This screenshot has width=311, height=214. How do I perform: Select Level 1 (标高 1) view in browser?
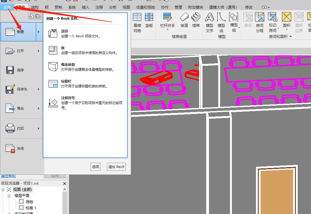(x=31, y=208)
